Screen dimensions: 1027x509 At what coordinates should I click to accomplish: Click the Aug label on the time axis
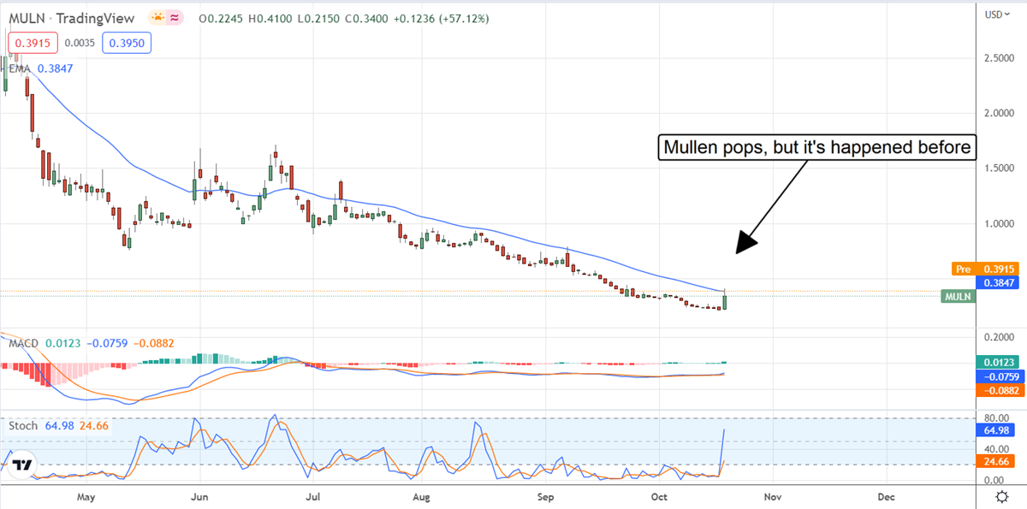pos(421,496)
